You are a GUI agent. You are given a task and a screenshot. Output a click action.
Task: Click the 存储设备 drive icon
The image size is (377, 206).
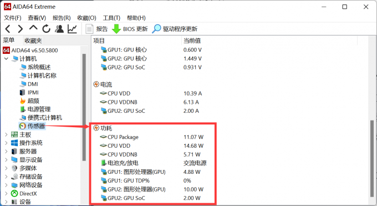[x=14, y=177]
